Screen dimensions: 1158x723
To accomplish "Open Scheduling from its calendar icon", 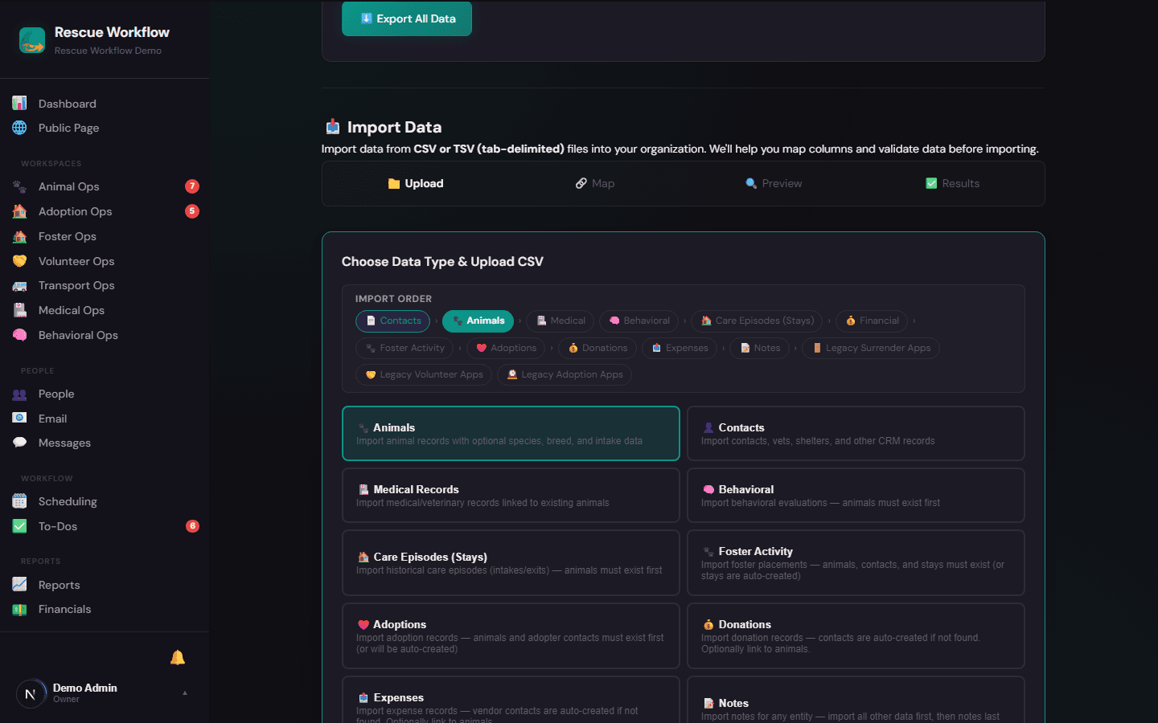I will tap(20, 501).
